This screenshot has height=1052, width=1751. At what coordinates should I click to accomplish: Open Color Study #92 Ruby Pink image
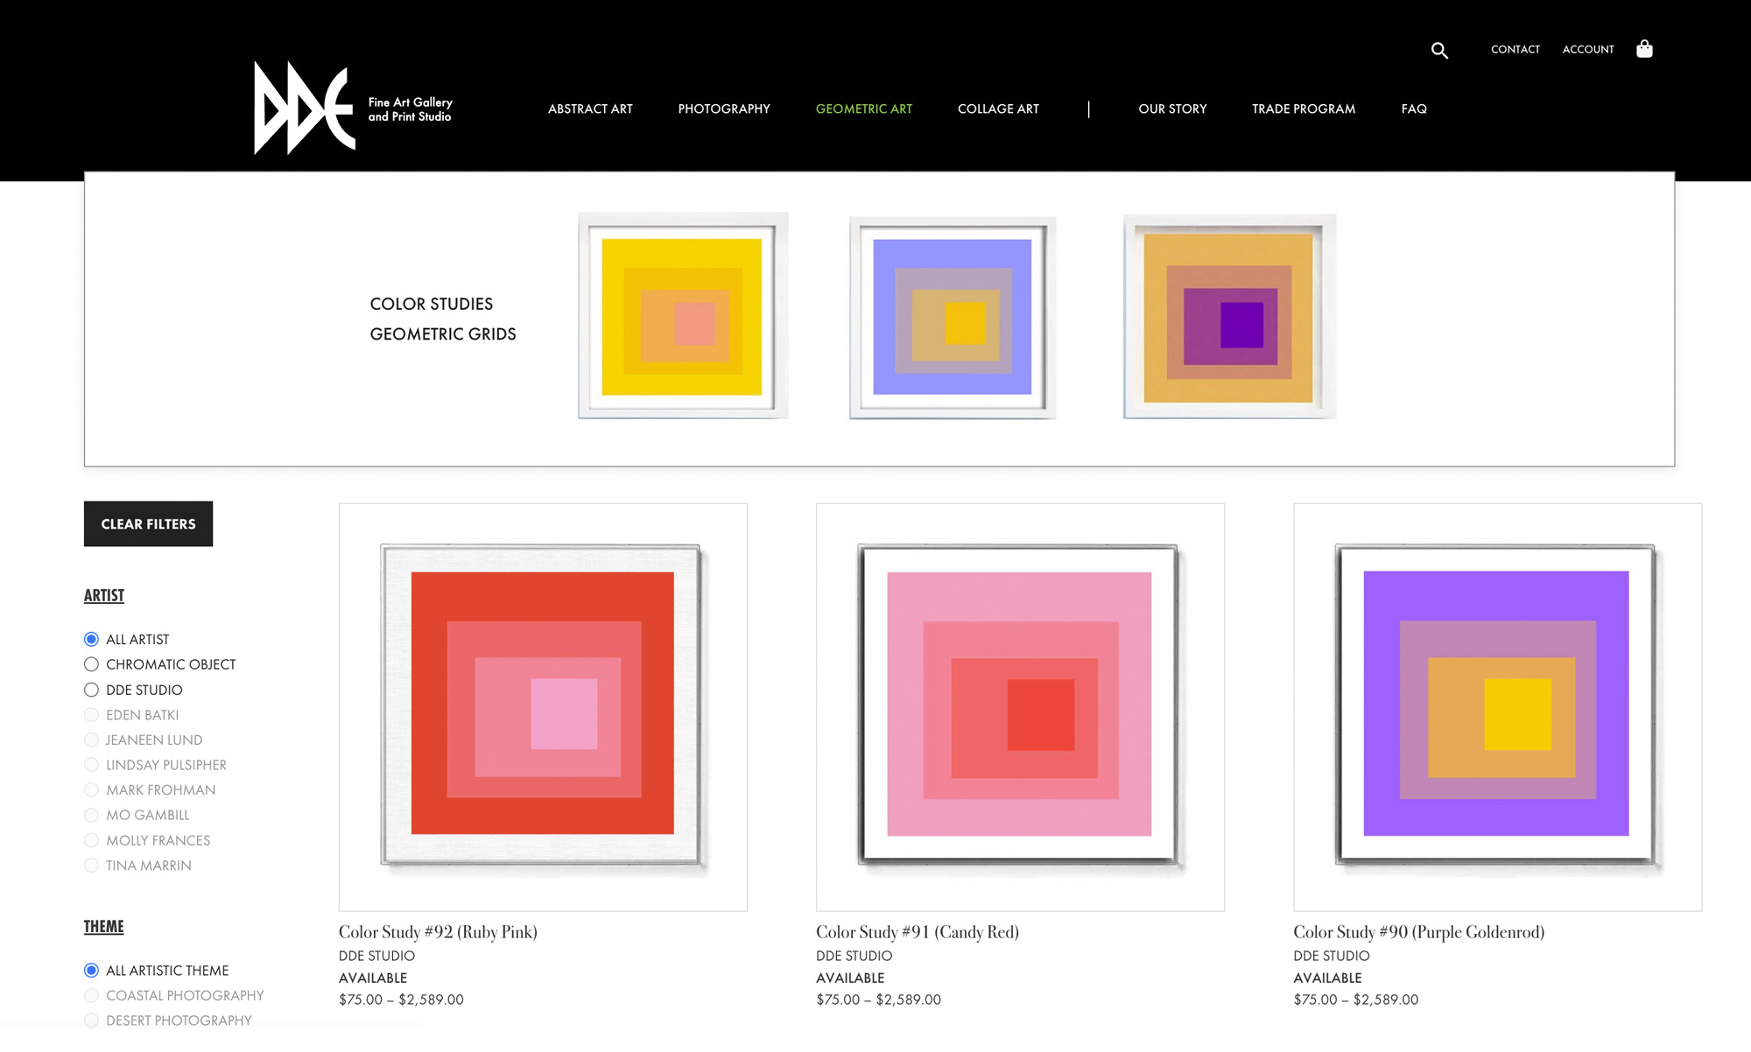click(x=543, y=705)
